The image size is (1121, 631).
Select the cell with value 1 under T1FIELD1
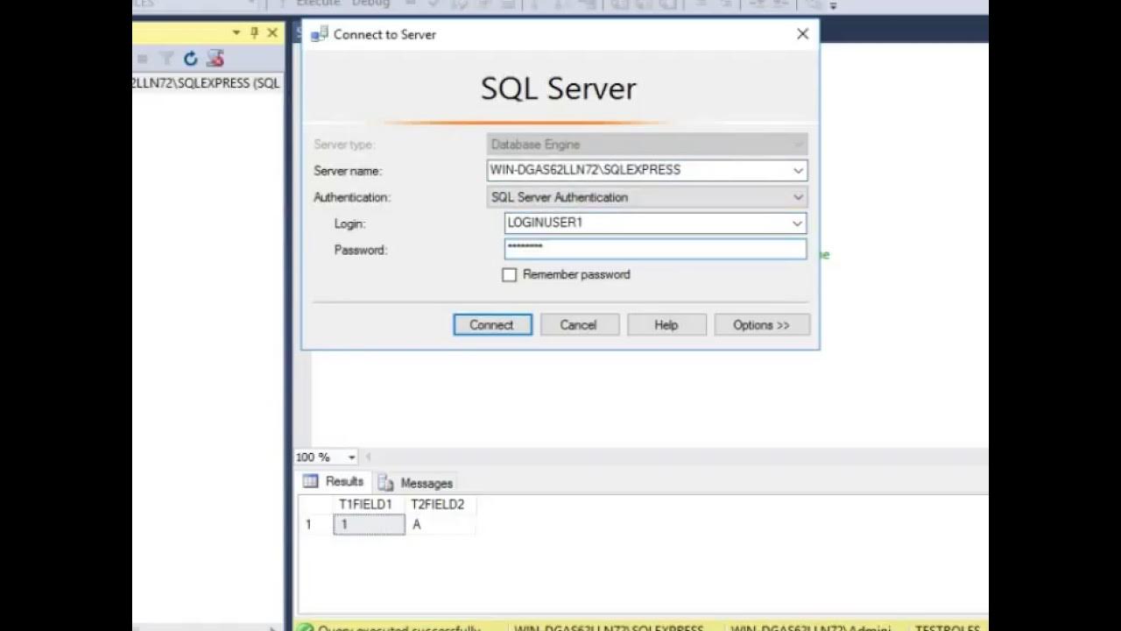pos(369,525)
